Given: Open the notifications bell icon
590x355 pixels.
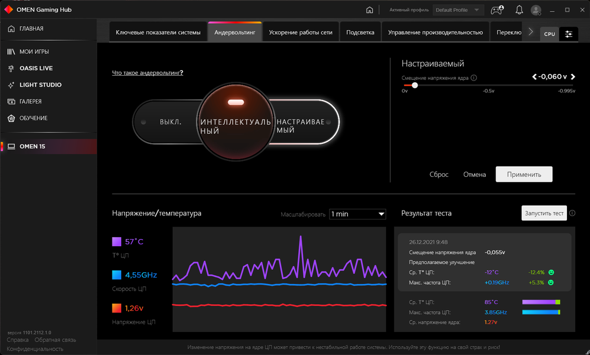Looking at the screenshot, I should [519, 10].
